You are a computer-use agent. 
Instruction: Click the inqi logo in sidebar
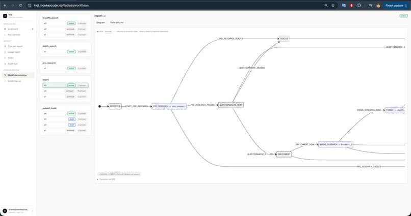(5, 16)
